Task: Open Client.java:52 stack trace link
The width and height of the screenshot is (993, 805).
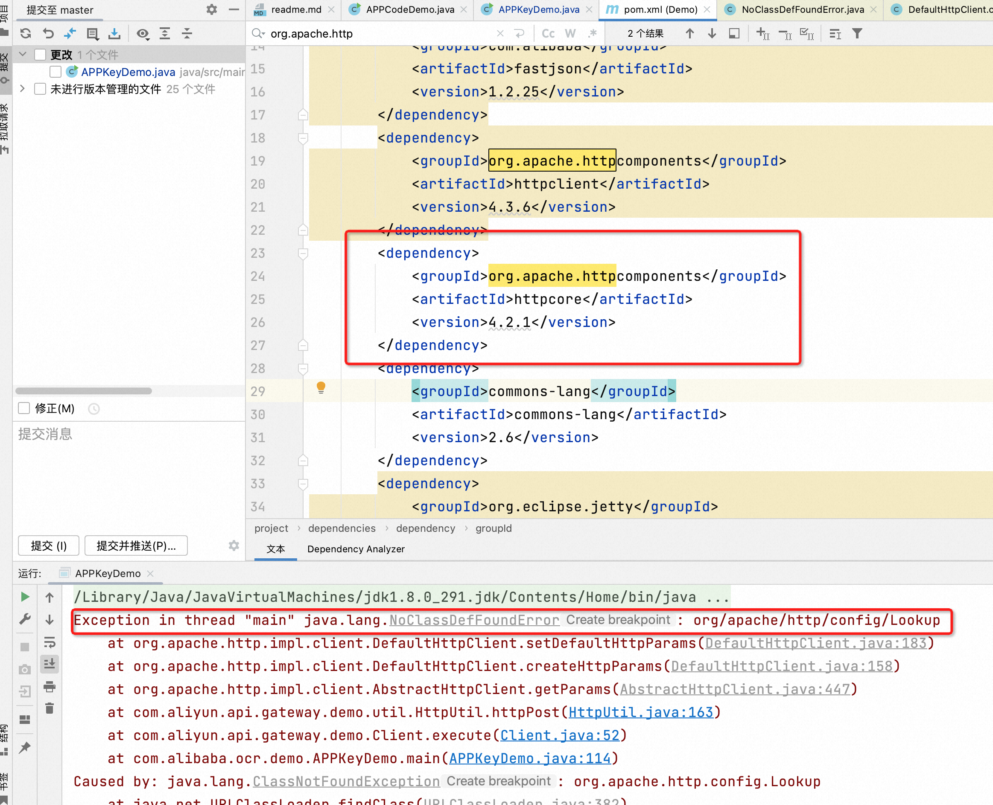Action: 560,735
